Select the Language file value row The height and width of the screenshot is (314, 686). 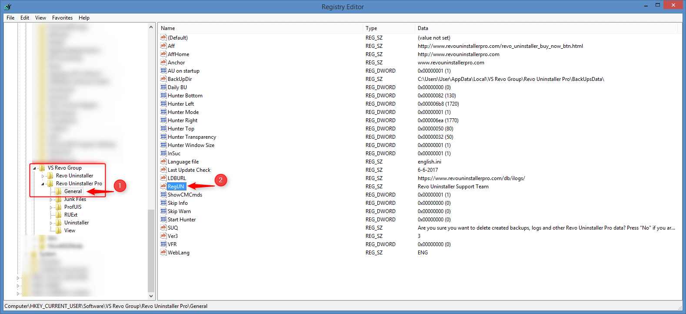183,162
